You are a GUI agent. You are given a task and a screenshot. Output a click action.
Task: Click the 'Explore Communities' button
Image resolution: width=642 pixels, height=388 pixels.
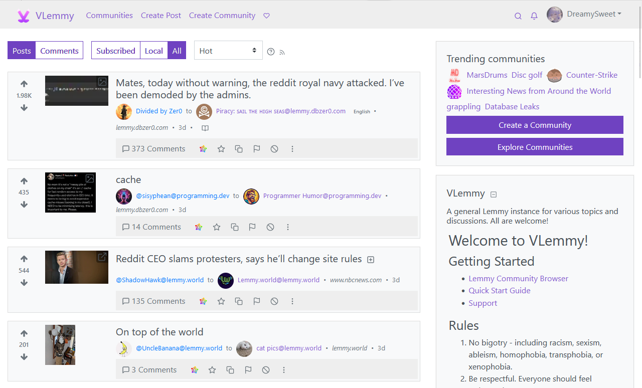[535, 147]
